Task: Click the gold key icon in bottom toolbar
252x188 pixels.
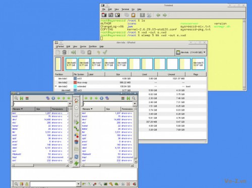Action: click(x=111, y=184)
